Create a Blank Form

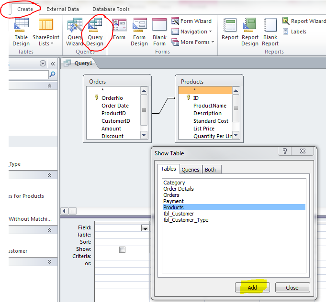click(159, 32)
